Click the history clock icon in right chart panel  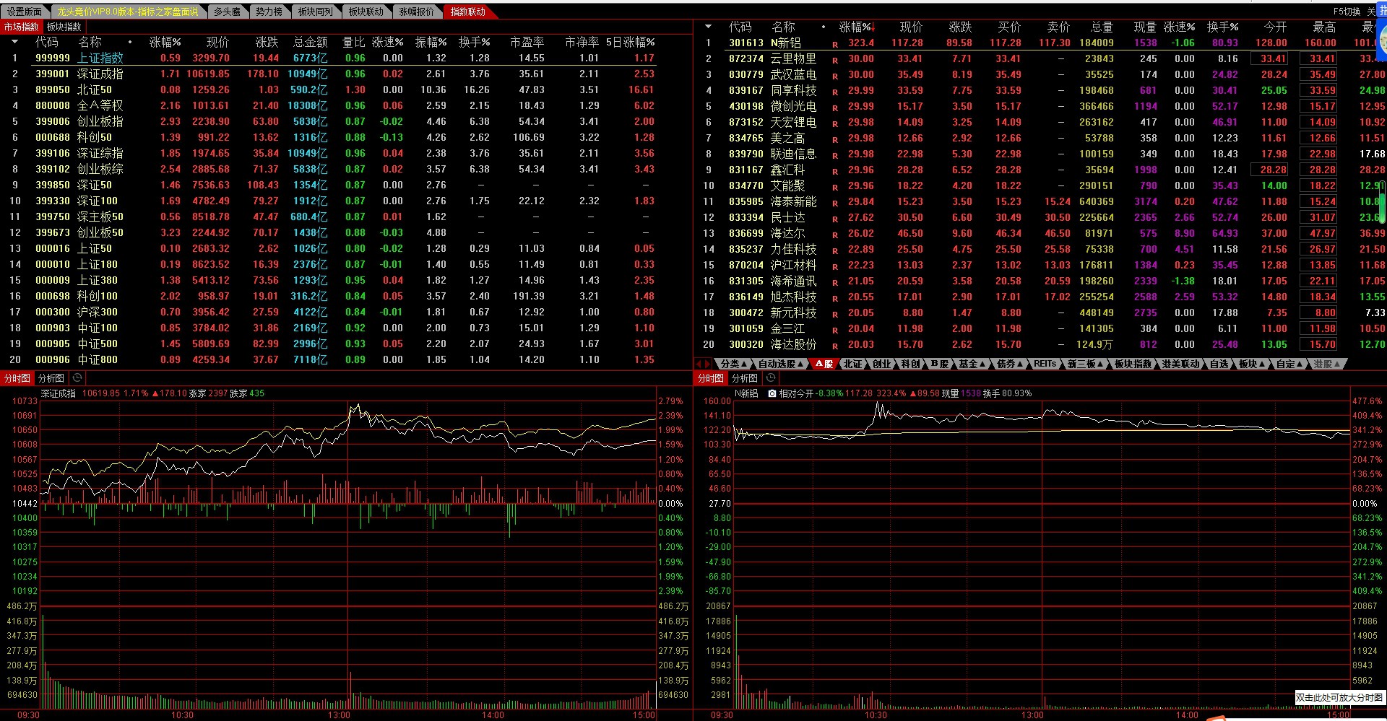pyautogui.click(x=771, y=378)
